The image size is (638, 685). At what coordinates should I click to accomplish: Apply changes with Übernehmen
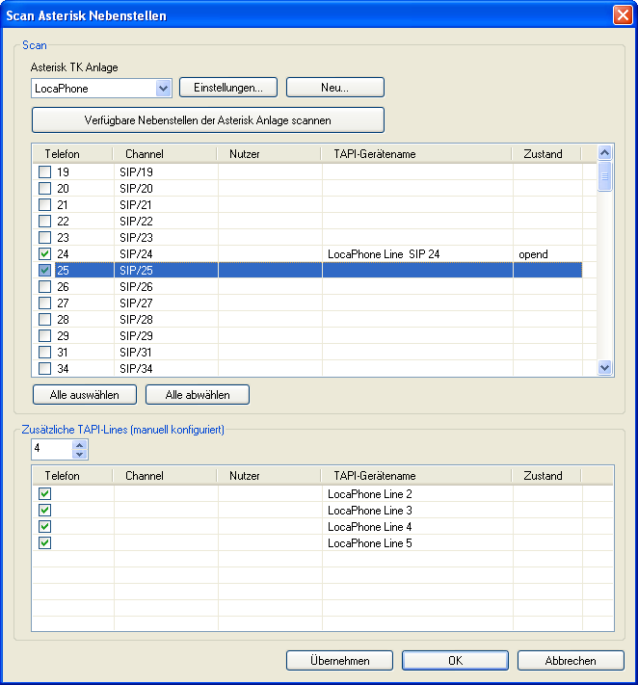(339, 661)
